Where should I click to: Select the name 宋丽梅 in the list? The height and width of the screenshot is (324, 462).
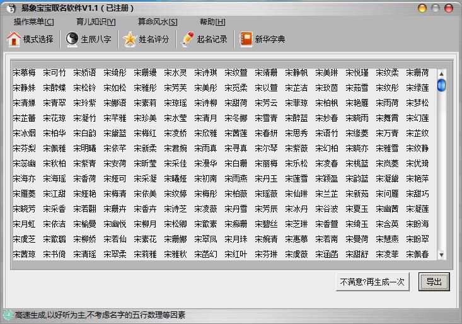[x=266, y=164]
